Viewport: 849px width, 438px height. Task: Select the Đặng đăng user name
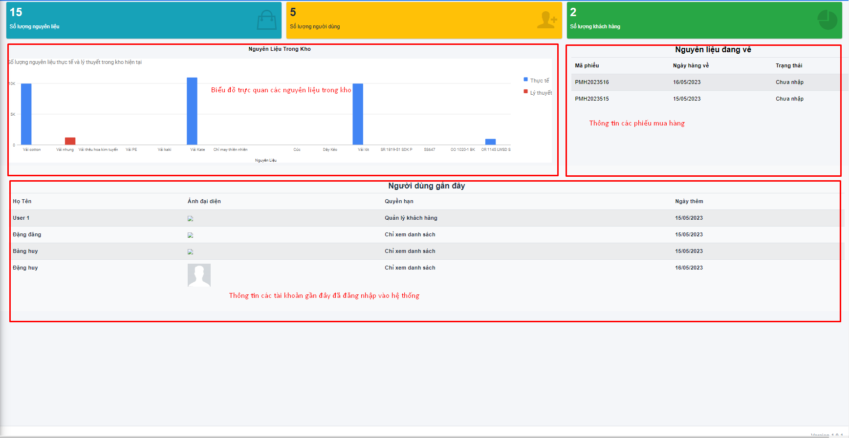pos(27,234)
